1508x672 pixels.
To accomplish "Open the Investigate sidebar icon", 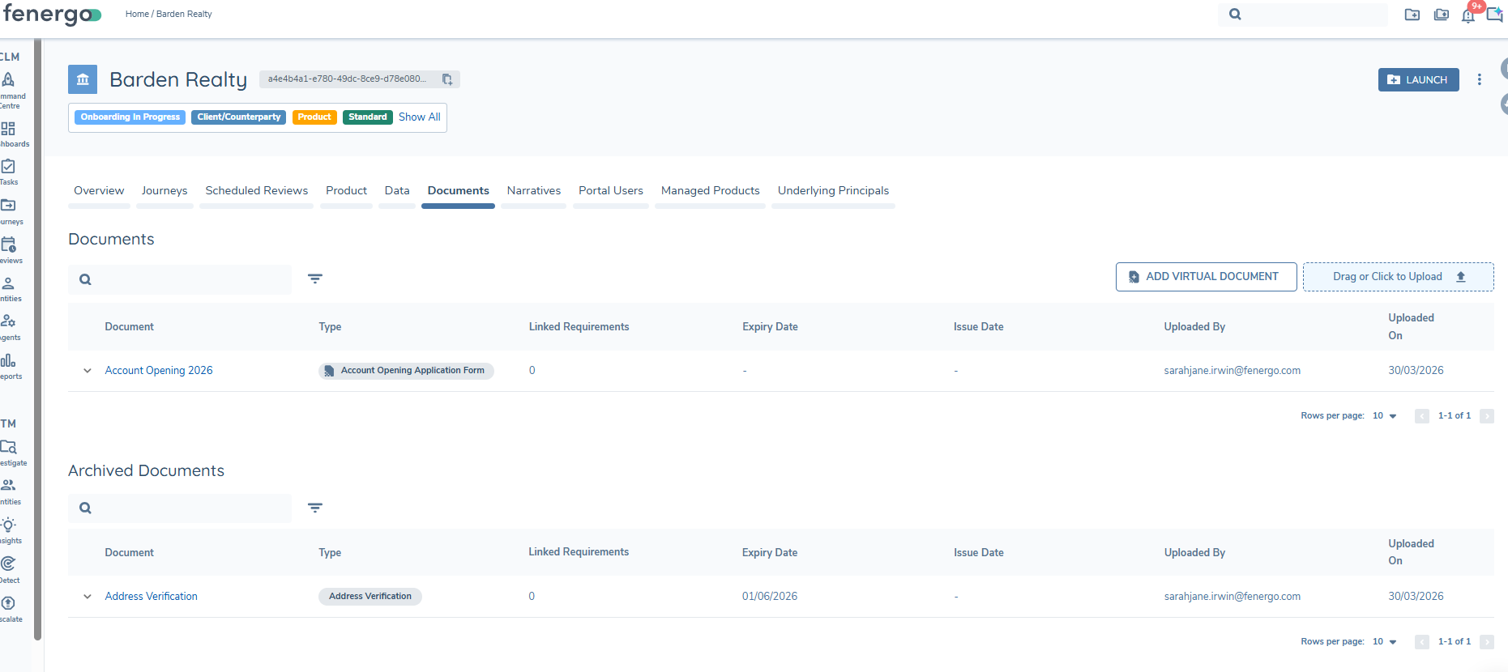I will [x=8, y=447].
